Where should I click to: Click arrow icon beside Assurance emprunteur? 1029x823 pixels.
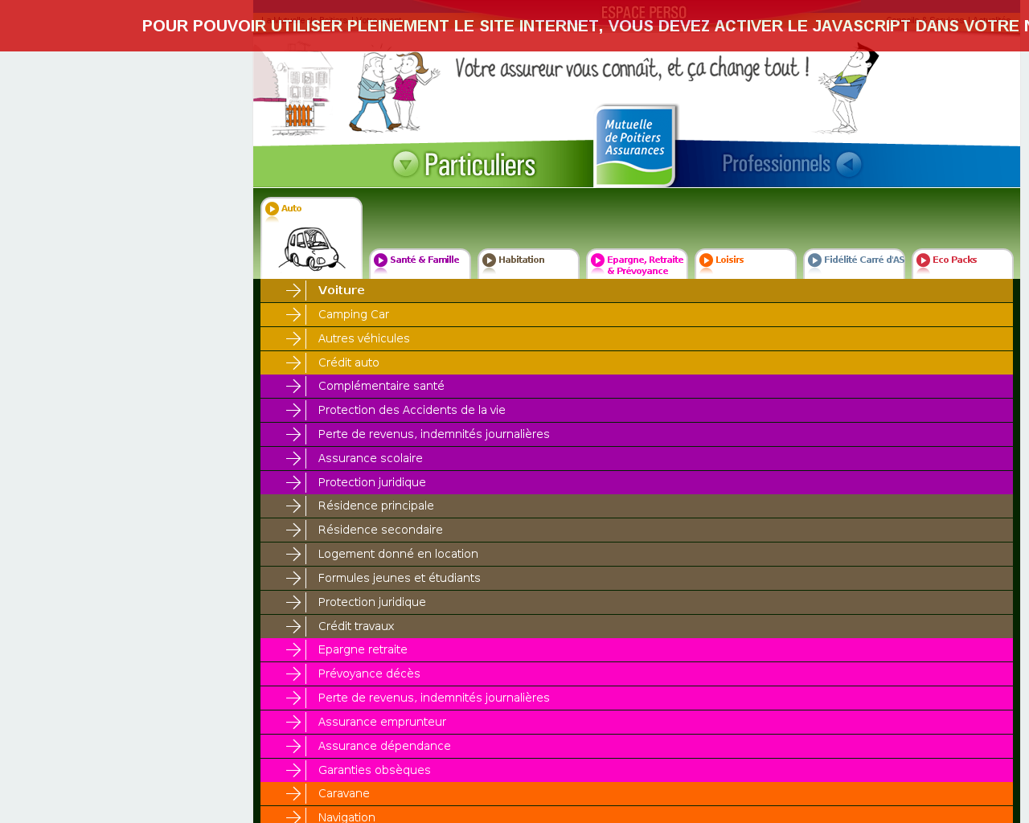(x=293, y=723)
